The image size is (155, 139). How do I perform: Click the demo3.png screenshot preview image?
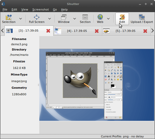click(97, 85)
